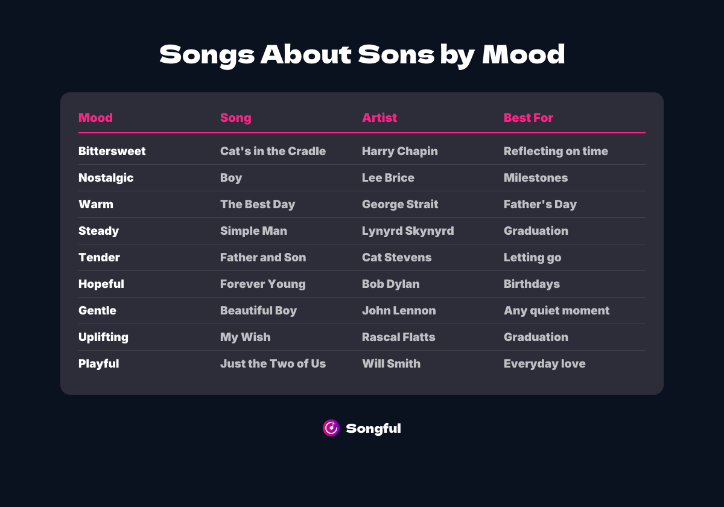Select the Bittersweet mood row
This screenshot has height=507, width=724.
(x=112, y=151)
